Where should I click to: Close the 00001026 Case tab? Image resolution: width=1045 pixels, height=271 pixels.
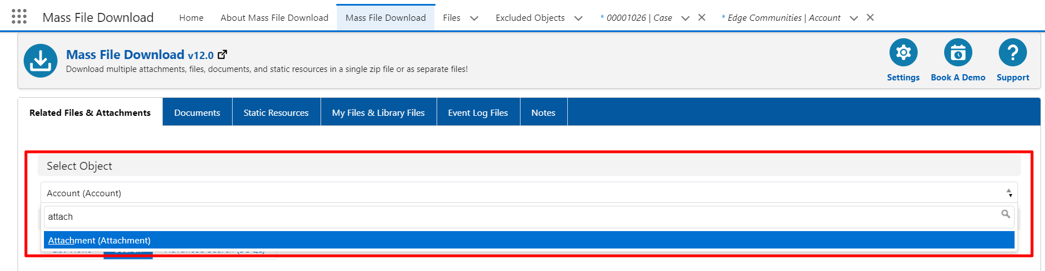click(x=702, y=17)
